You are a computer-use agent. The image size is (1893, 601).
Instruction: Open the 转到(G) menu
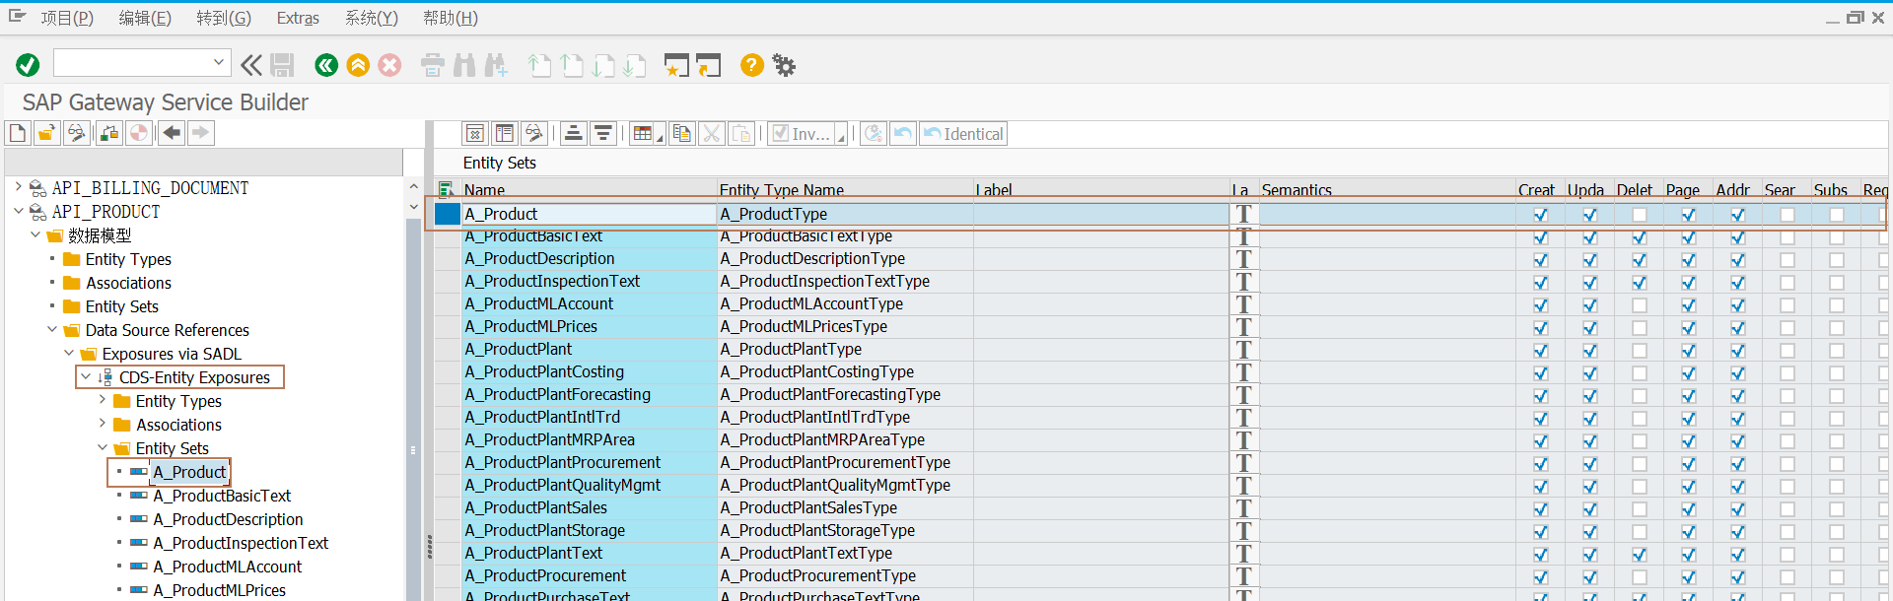[x=224, y=18]
